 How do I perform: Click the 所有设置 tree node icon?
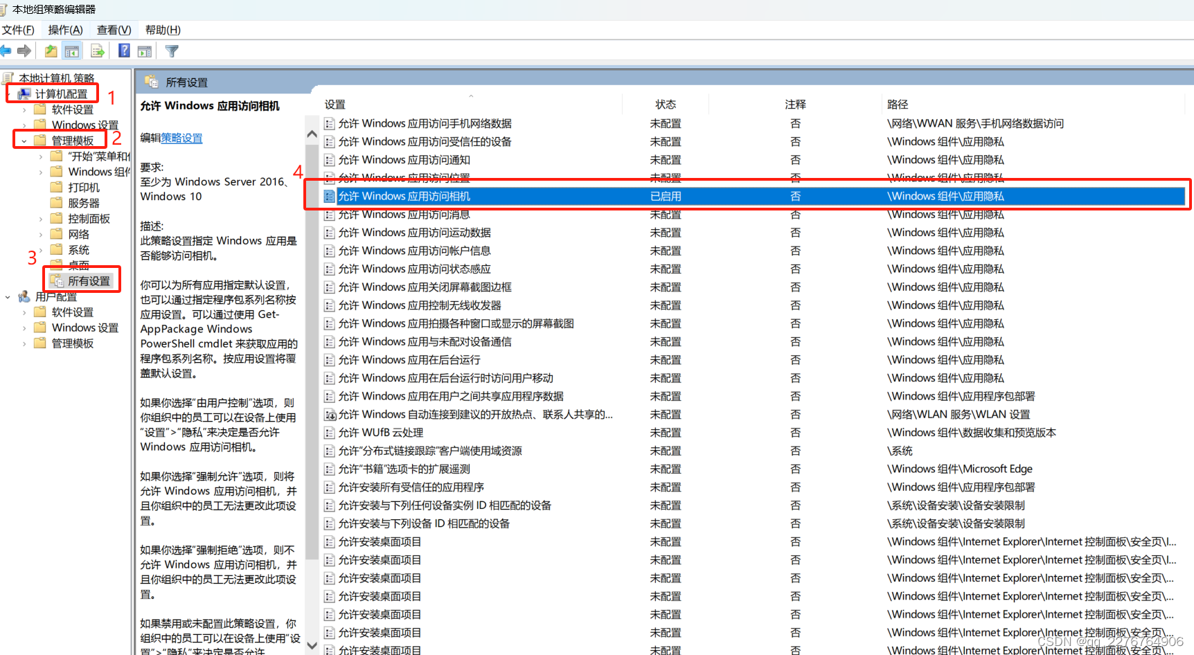pyautogui.click(x=57, y=280)
